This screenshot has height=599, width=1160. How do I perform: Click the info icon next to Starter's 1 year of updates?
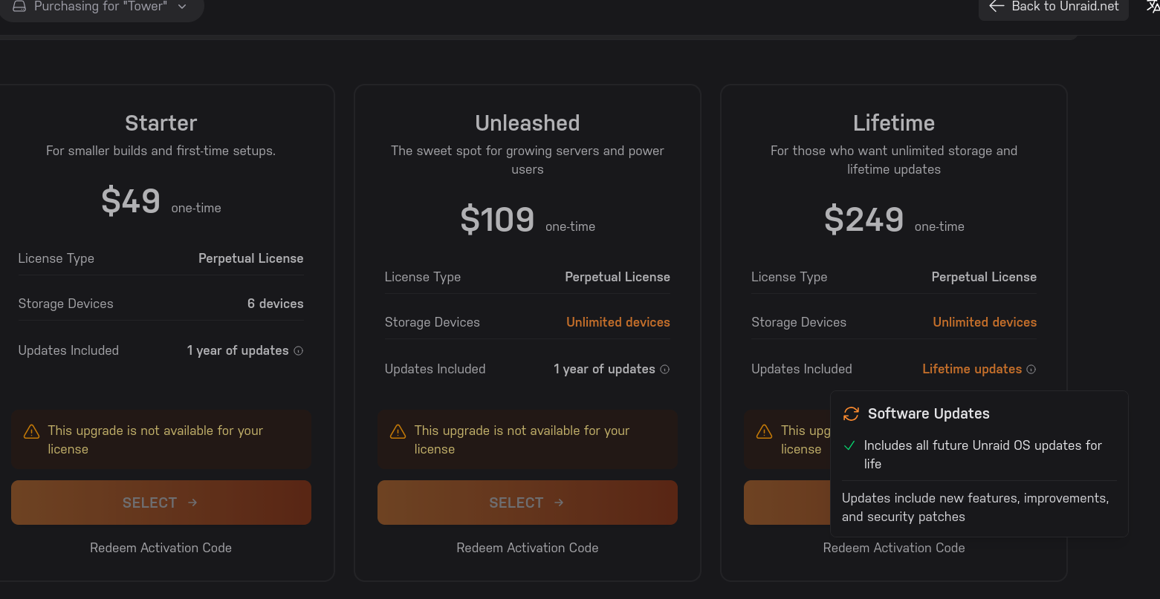299,351
